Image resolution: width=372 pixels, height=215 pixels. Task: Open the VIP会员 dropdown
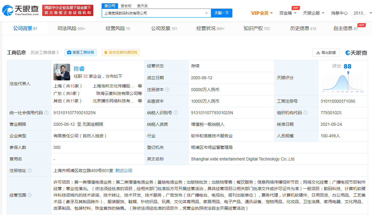[262, 13]
